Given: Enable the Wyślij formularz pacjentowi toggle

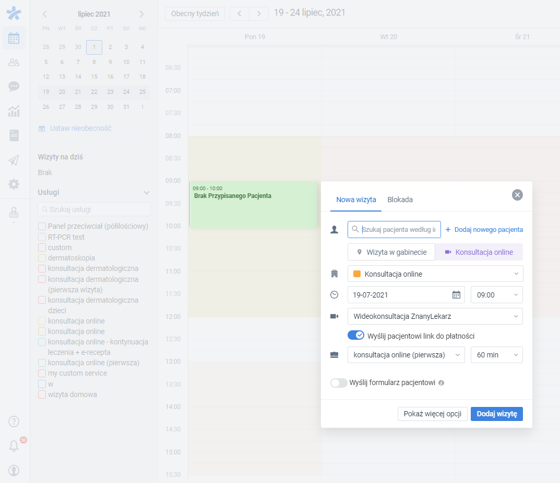Looking at the screenshot, I should (339, 382).
